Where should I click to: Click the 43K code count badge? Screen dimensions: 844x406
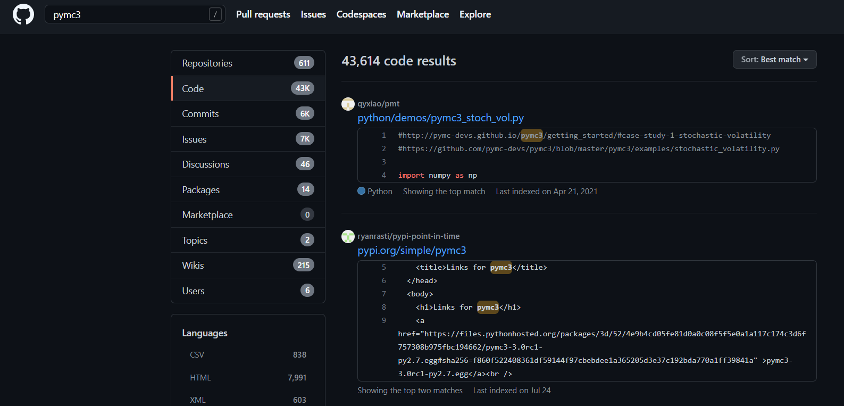click(303, 88)
